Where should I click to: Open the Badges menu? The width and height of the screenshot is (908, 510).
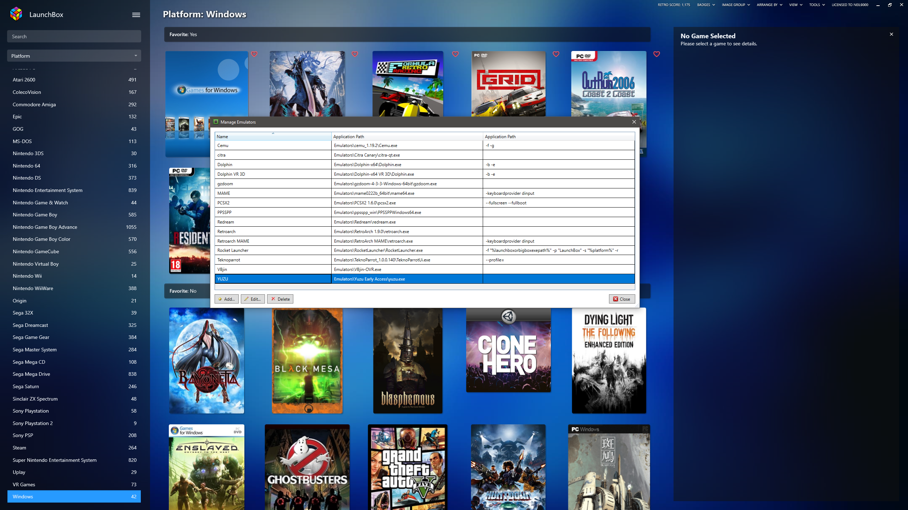[705, 5]
